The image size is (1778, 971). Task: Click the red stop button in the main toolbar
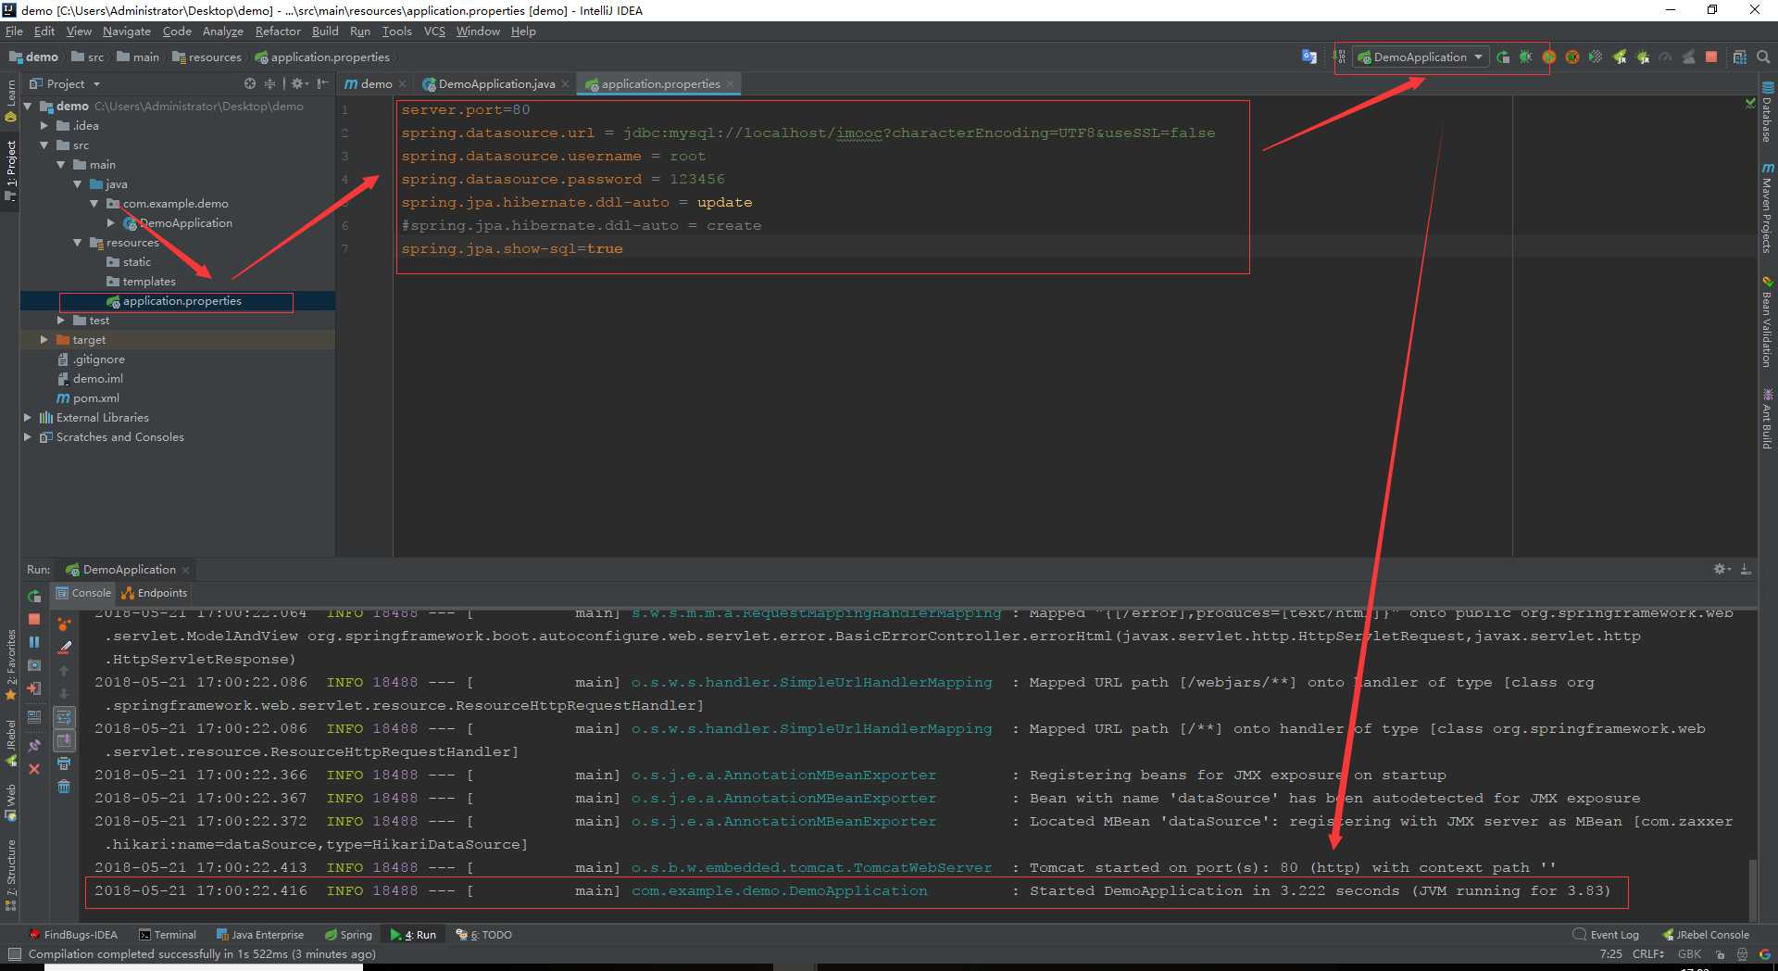[1711, 57]
